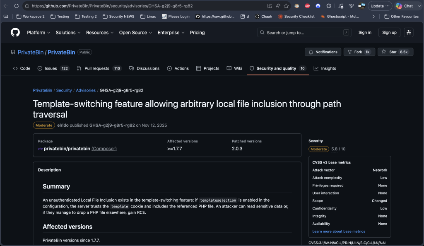Click the Fork icon
424x246 pixels.
pos(349,52)
